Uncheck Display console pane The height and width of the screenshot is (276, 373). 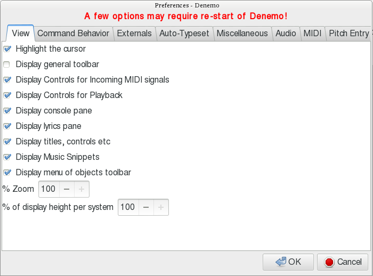tap(7, 111)
